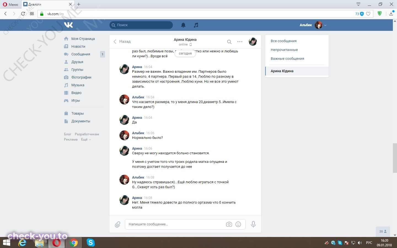The height and width of the screenshot is (248, 397).
Task: Click the volume speaker tray icon
Action: coord(360,243)
